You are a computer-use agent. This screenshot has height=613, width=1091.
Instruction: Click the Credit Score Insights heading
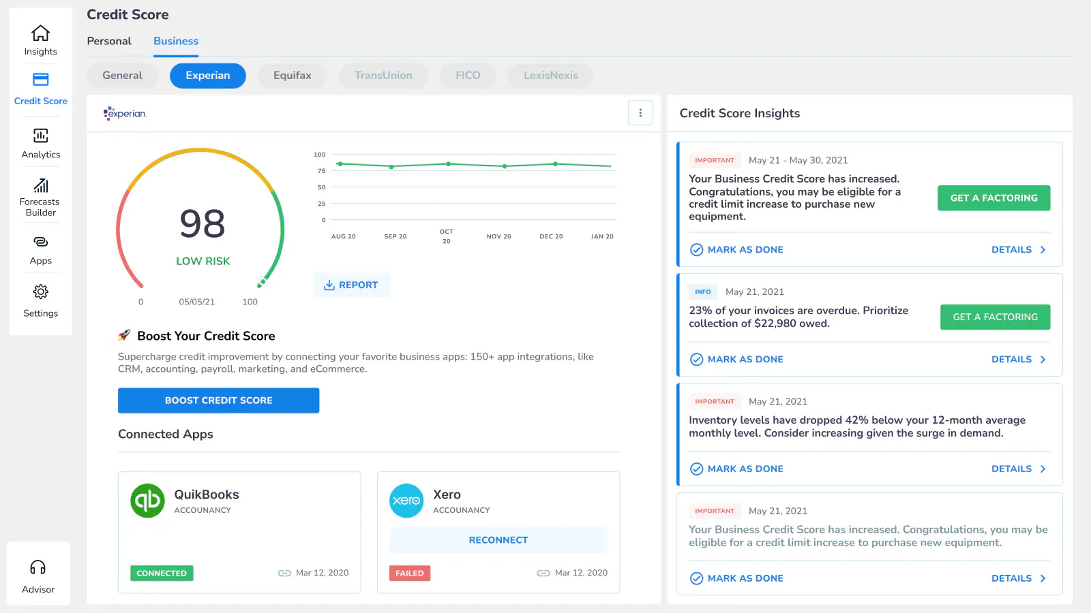click(x=740, y=114)
